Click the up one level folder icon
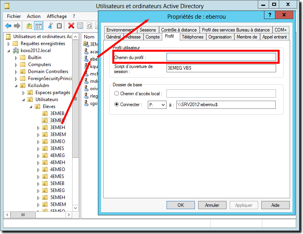Image resolution: width=303 pixels, height=234 pixels. (x=29, y=26)
